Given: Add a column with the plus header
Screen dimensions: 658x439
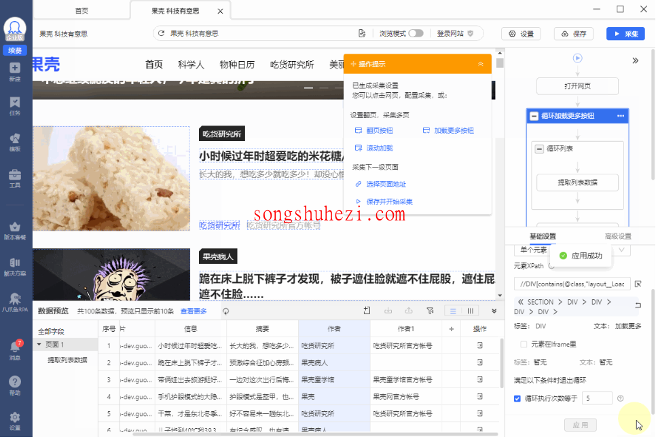Looking at the screenshot, I should [x=452, y=330].
